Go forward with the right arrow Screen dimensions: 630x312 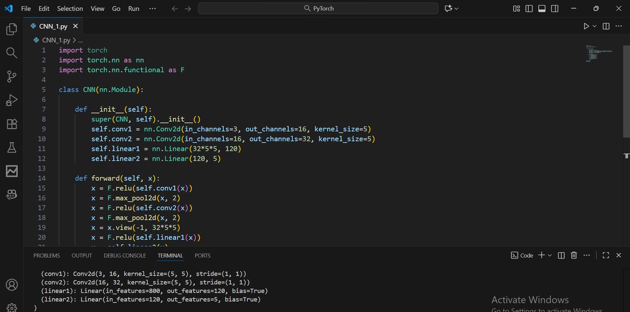[188, 8]
